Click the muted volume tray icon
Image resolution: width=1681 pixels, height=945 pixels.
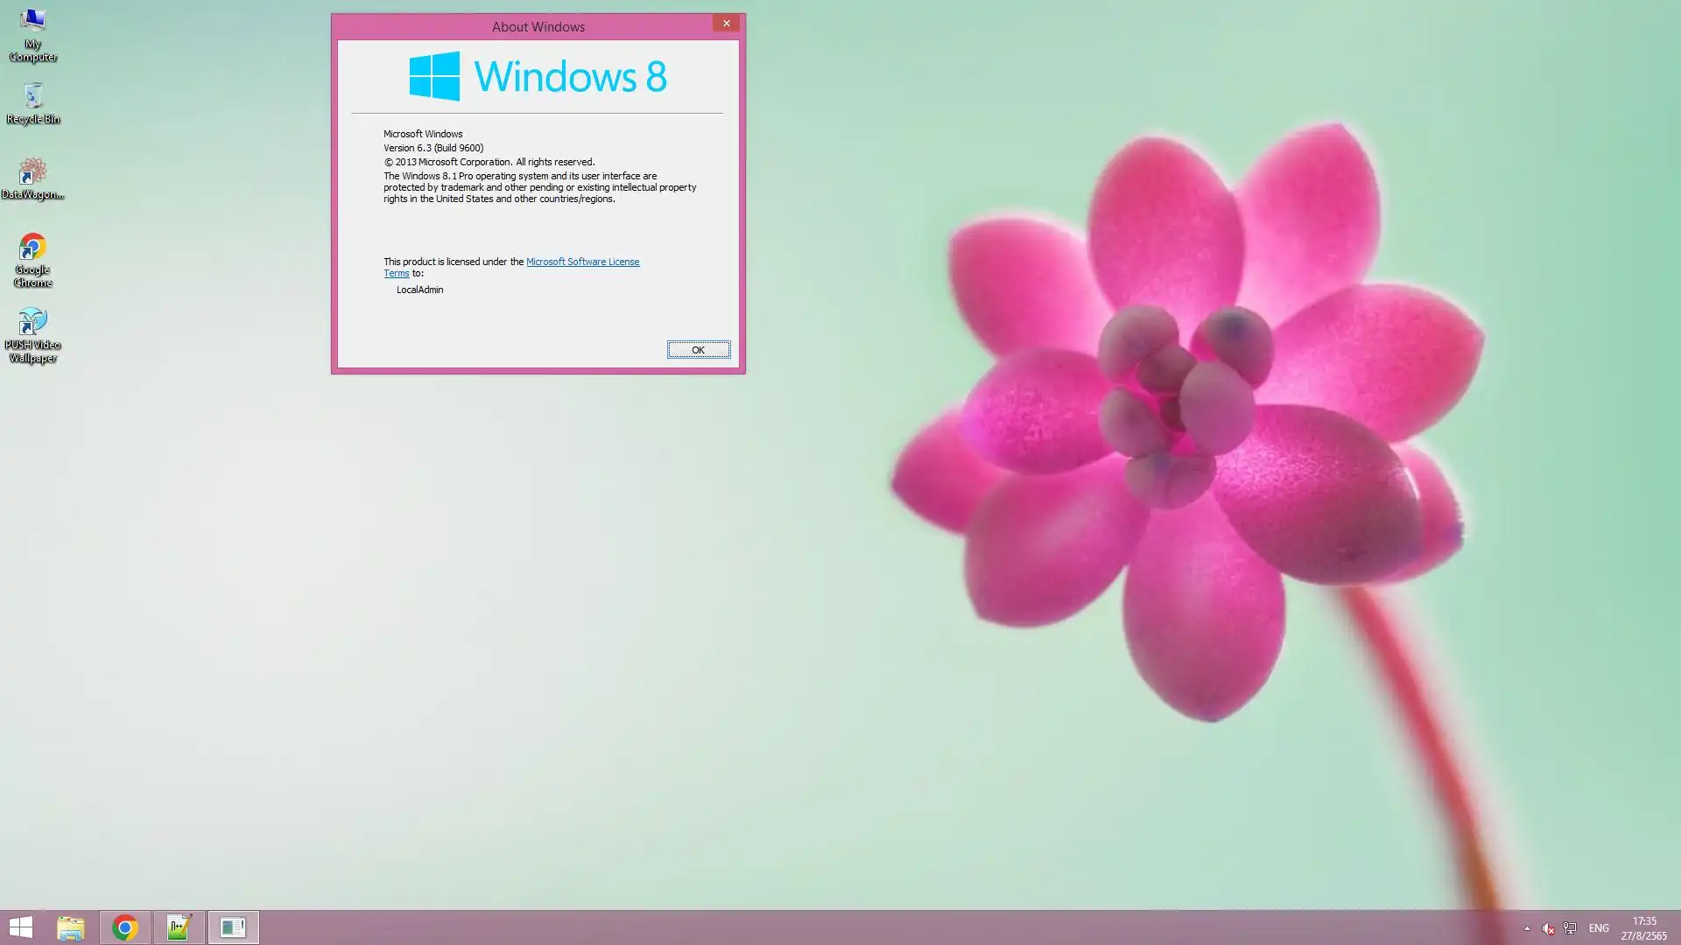[1548, 928]
